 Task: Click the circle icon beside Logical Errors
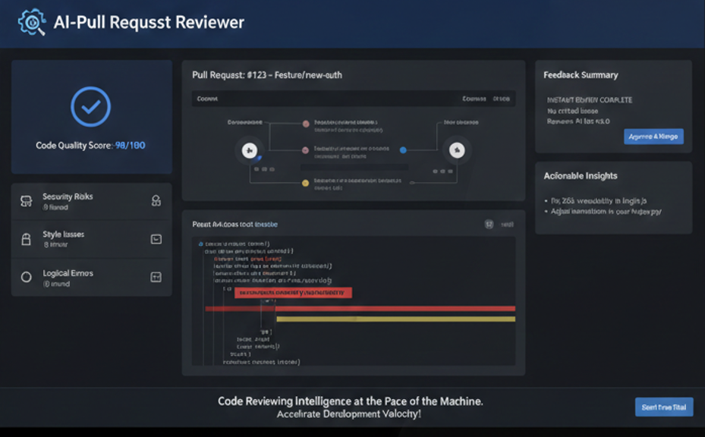pos(26,278)
